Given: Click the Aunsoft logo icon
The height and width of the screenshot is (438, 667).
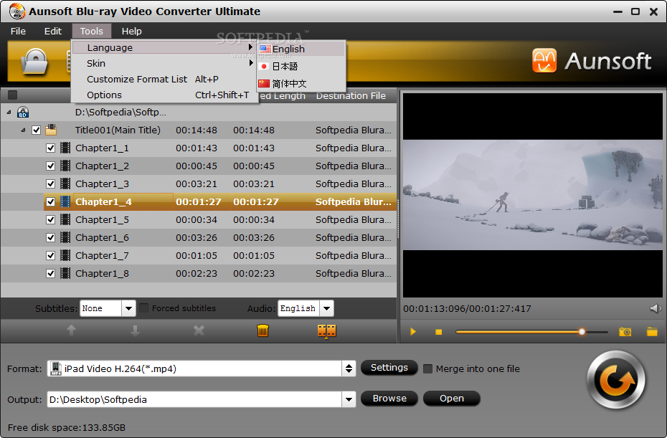Looking at the screenshot, I should click(544, 60).
